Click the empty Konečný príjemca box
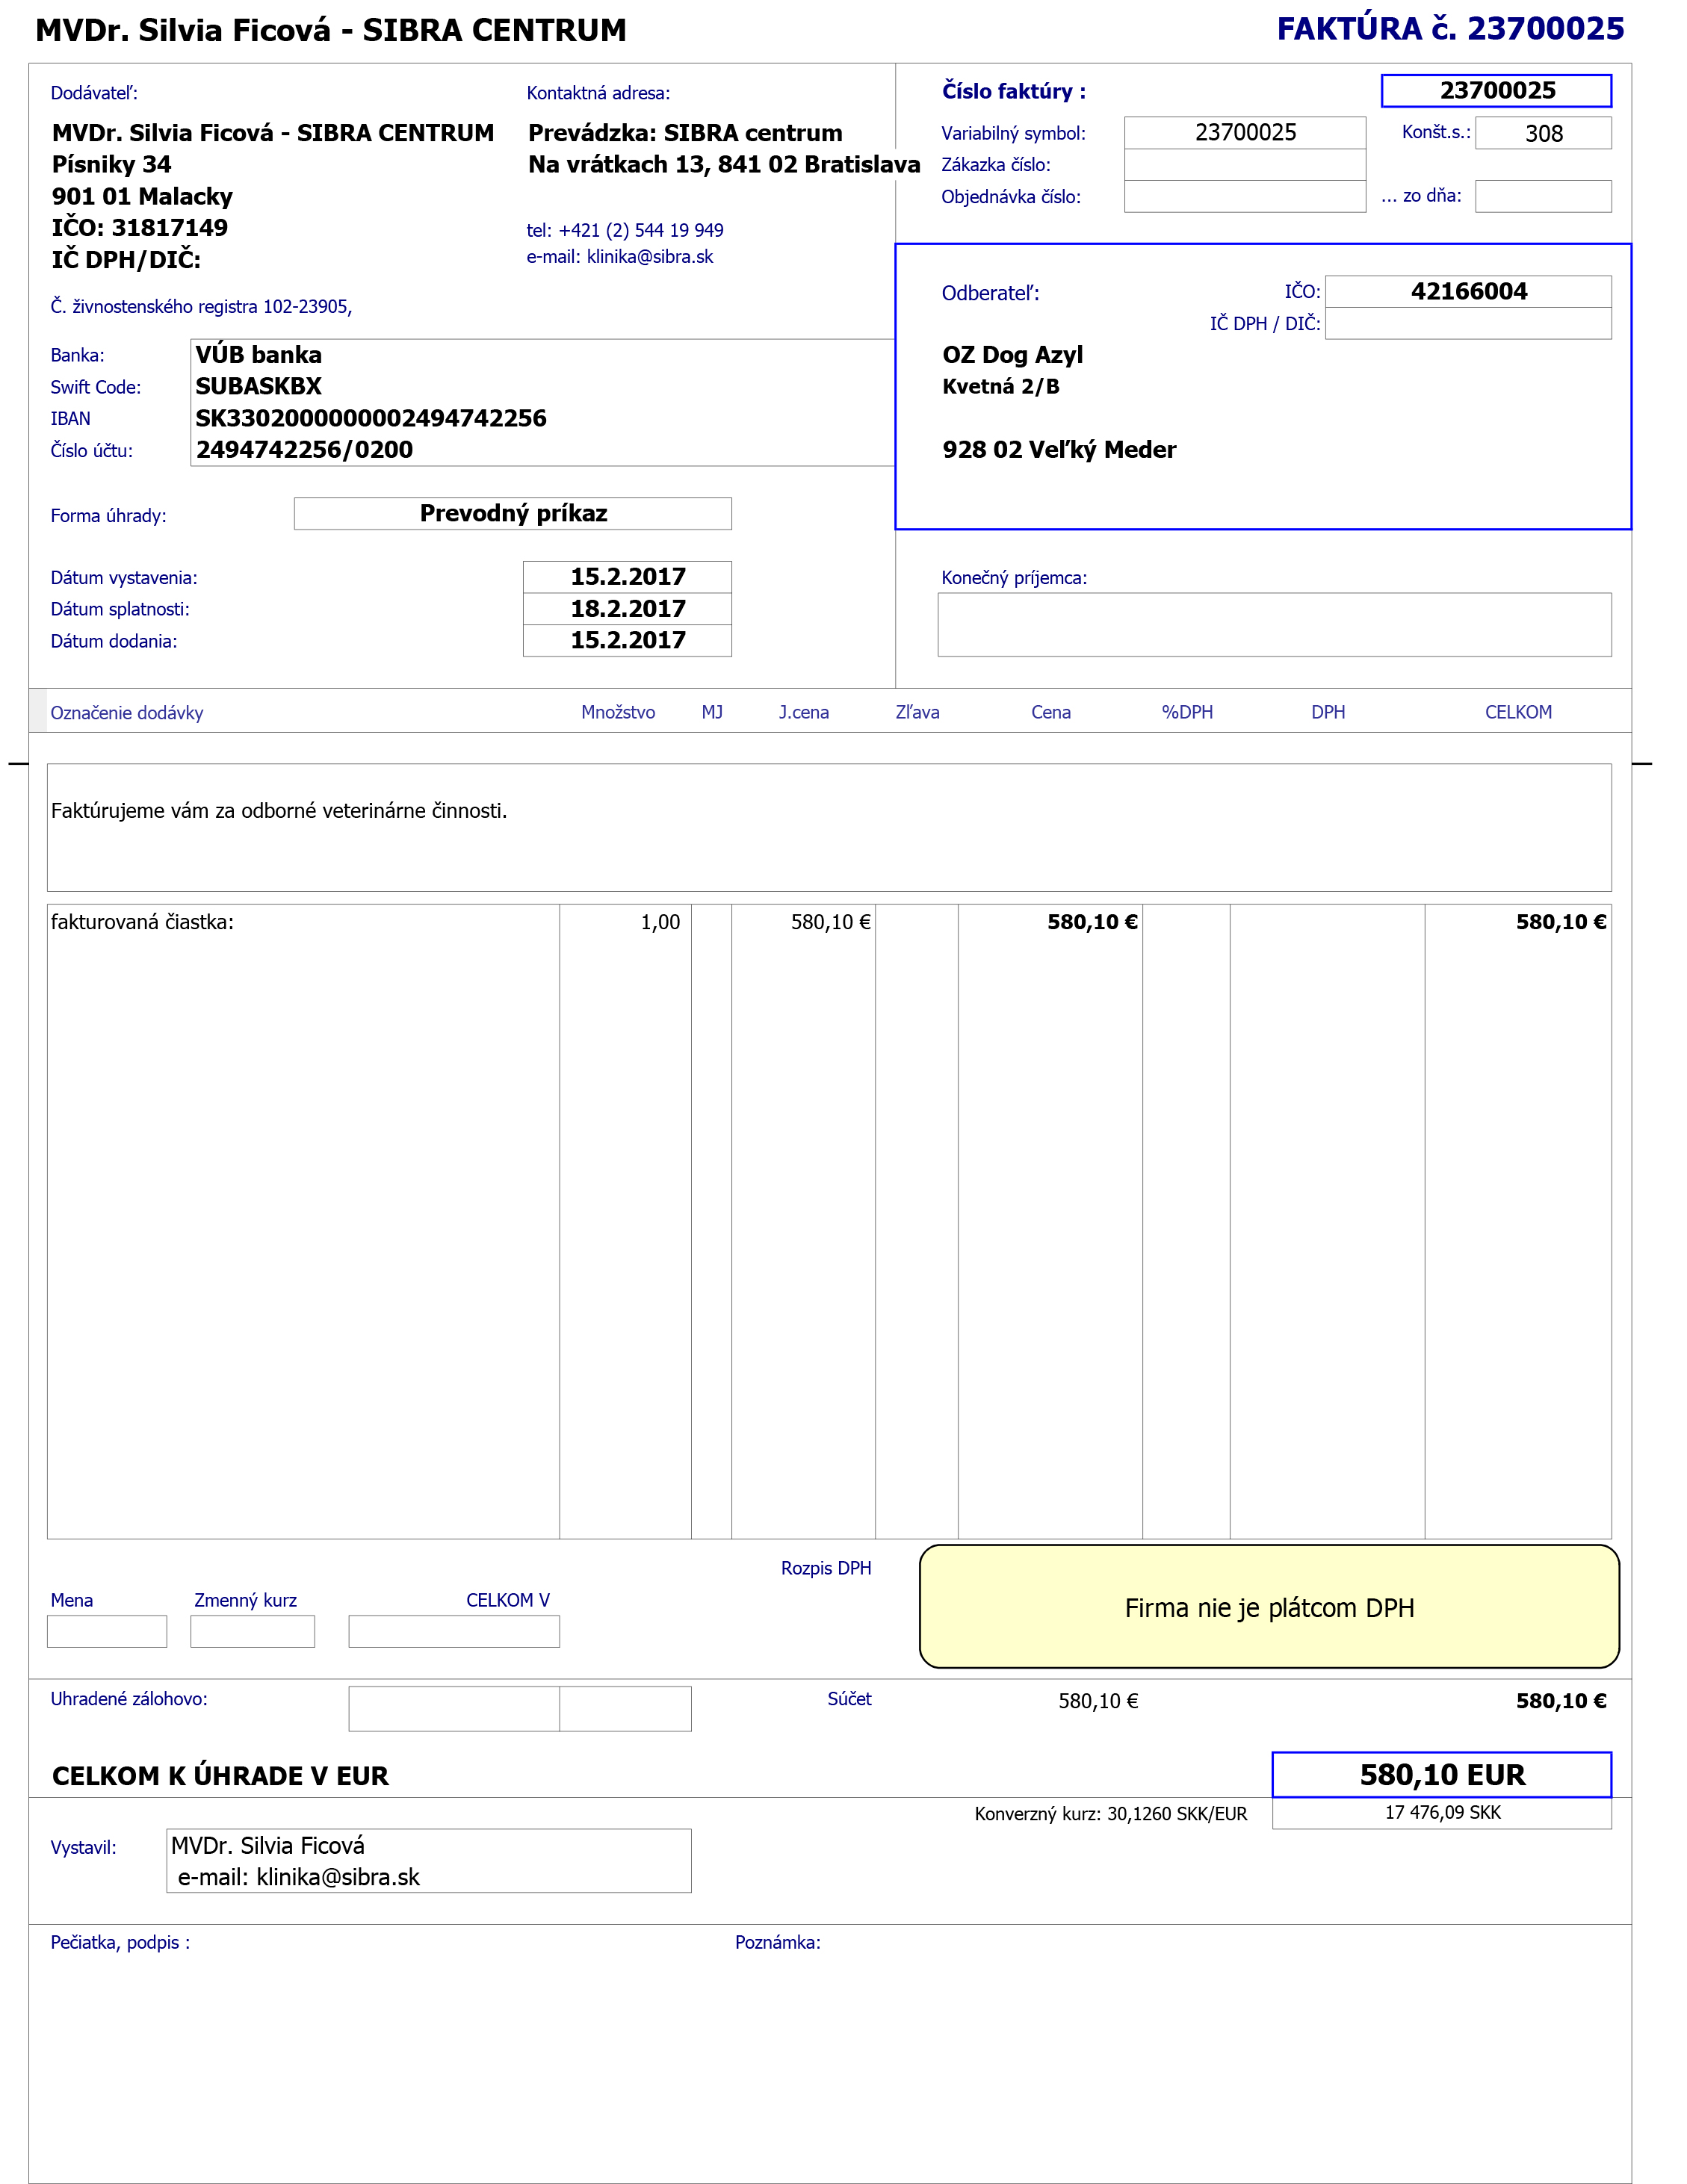The width and height of the screenshot is (1687, 2184). point(1273,625)
